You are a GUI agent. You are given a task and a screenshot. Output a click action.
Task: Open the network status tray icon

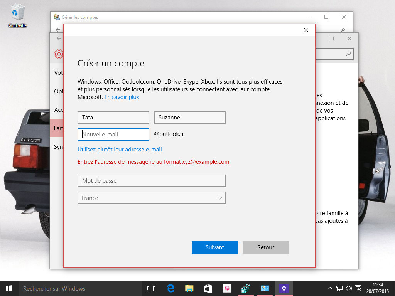(x=339, y=288)
